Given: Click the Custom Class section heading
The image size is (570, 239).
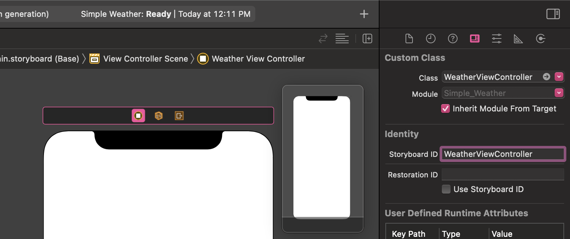Looking at the screenshot, I should click(x=415, y=58).
